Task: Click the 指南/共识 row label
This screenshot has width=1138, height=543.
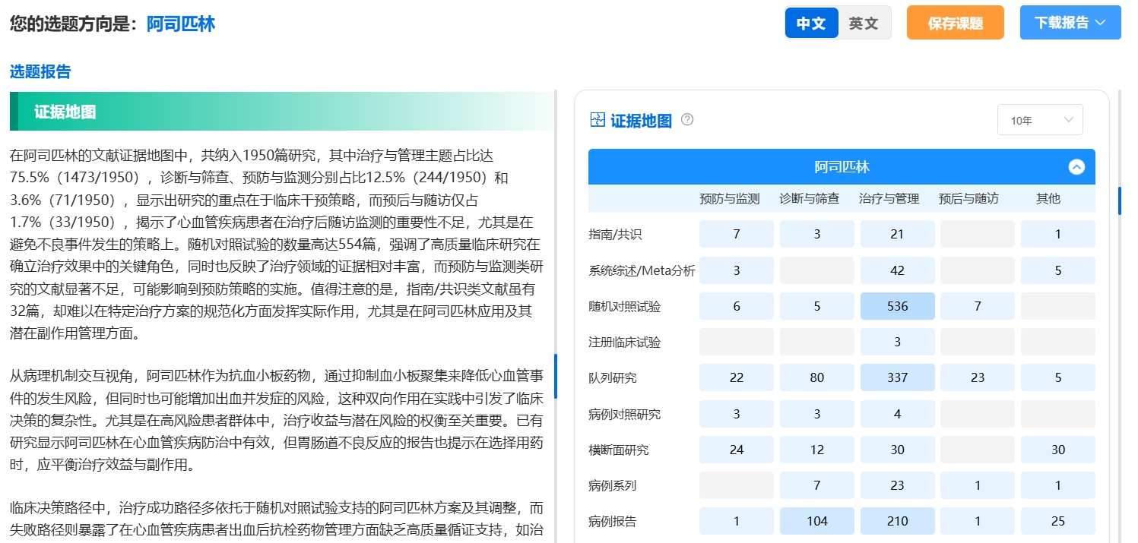Action: coord(615,234)
